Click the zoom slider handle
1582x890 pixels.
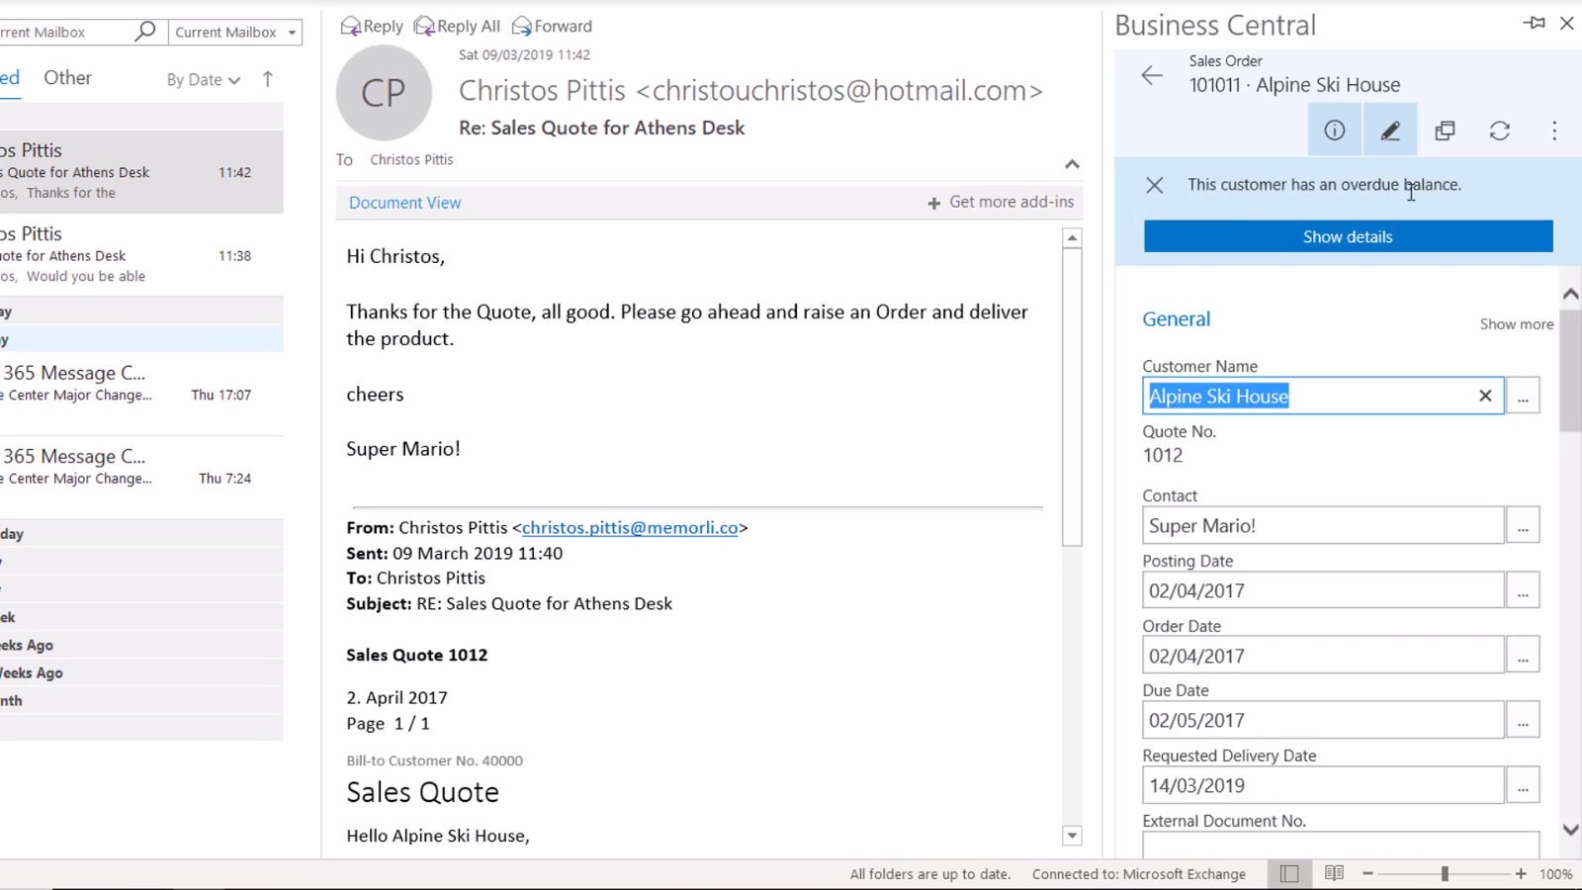pyautogui.click(x=1445, y=873)
